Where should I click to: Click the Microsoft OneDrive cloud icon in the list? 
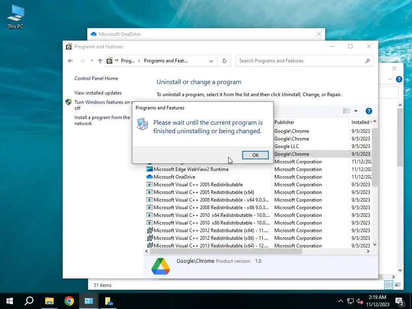click(150, 177)
